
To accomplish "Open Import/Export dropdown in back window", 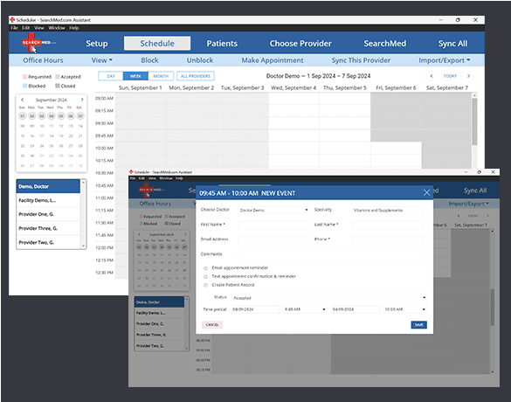I will click(x=445, y=60).
